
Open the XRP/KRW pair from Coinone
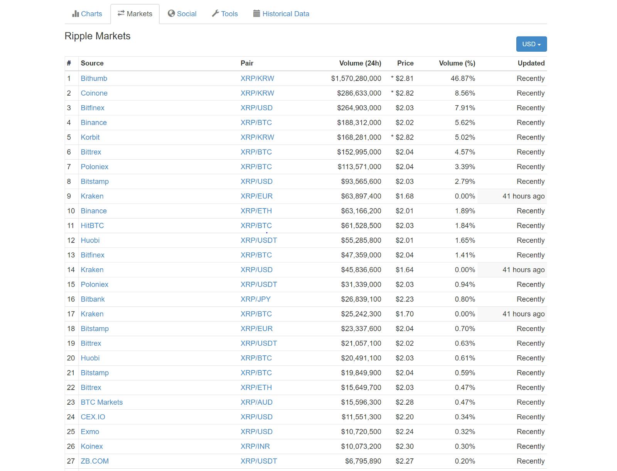(x=257, y=93)
